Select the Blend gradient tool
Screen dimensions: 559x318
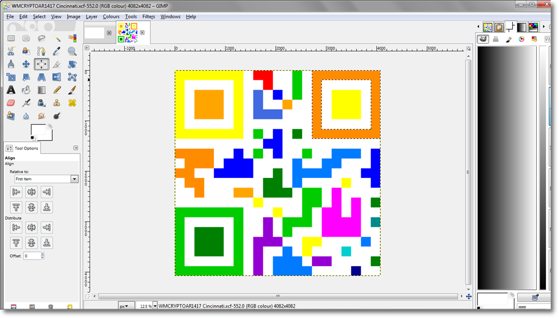(x=41, y=90)
